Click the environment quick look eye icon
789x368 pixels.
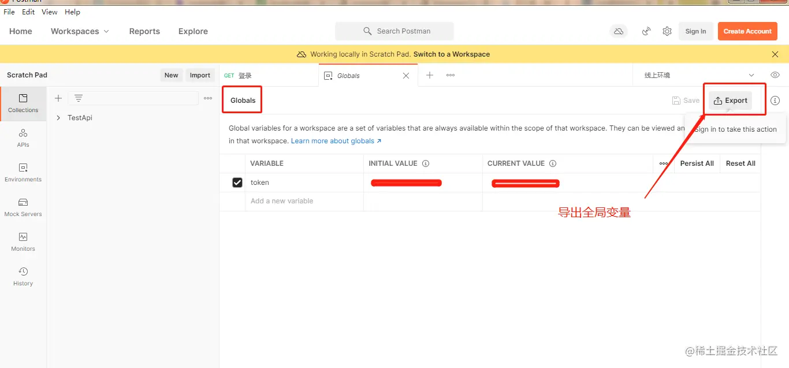coord(775,75)
